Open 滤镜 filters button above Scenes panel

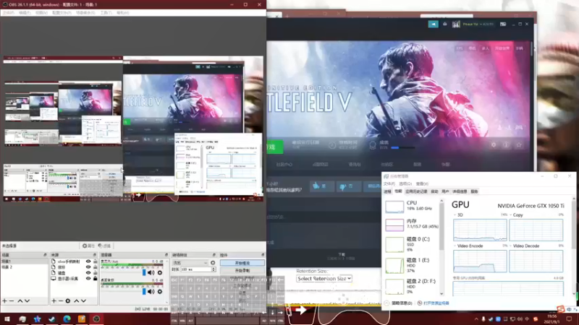click(104, 246)
